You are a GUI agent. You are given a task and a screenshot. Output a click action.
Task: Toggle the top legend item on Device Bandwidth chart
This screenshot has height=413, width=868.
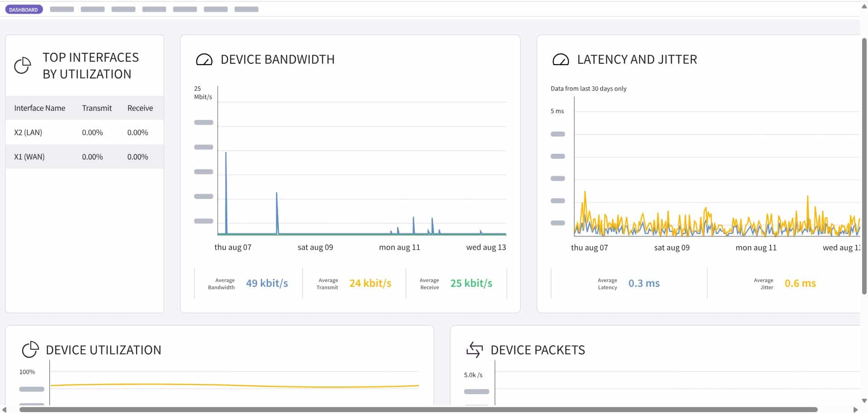(x=203, y=122)
